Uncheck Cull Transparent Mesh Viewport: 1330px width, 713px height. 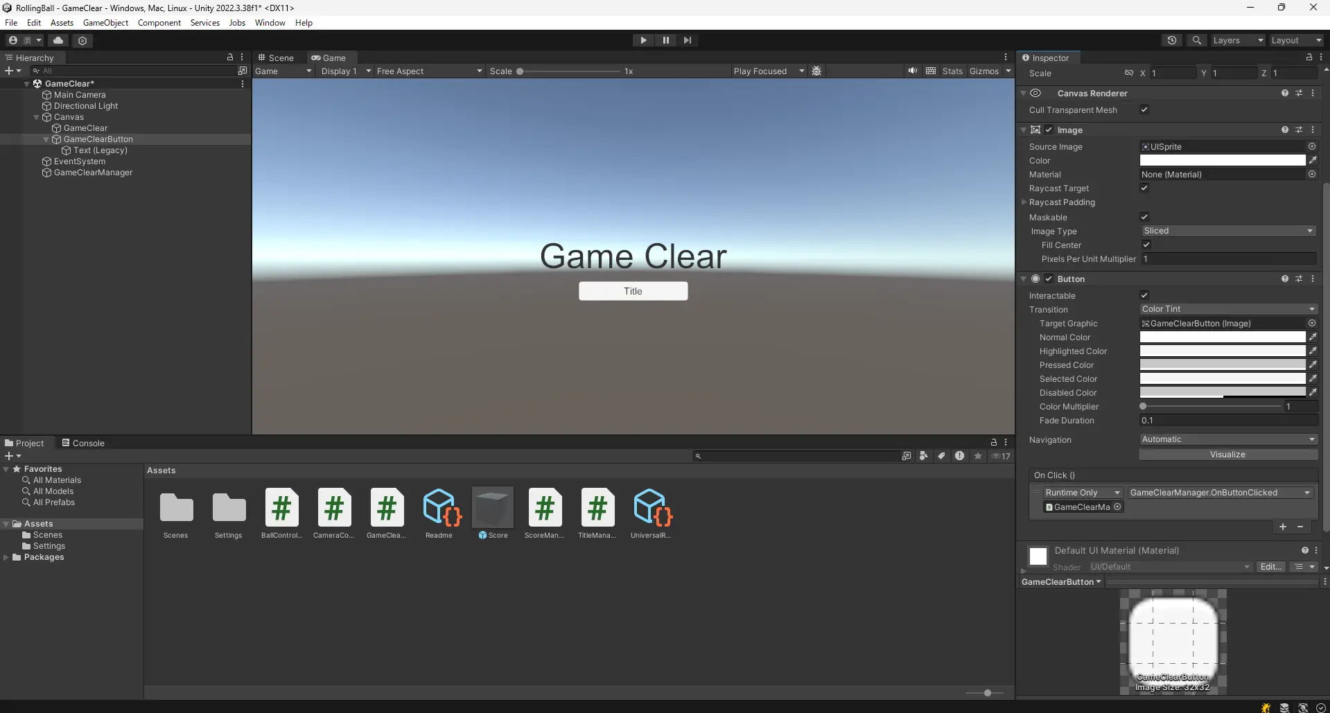(x=1144, y=110)
